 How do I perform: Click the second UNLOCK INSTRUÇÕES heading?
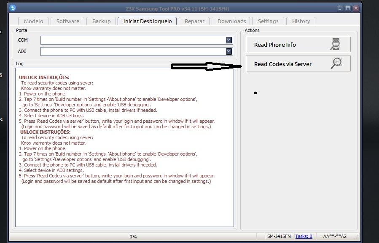click(45, 132)
